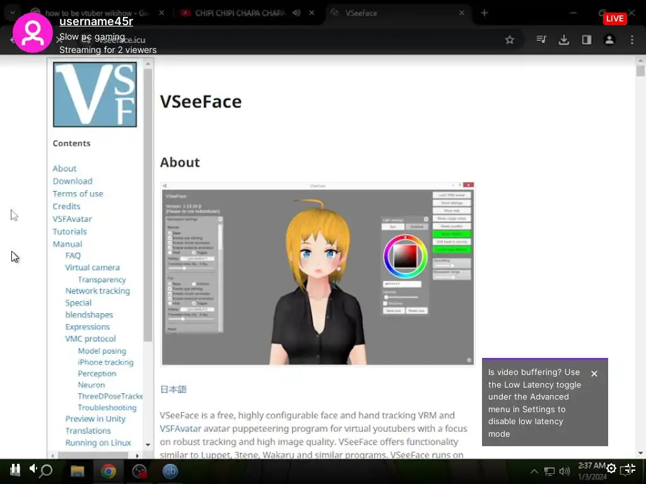The height and width of the screenshot is (484, 646).
Task: Click the contents sidebar scroll-up arrow
Action: click(x=148, y=64)
